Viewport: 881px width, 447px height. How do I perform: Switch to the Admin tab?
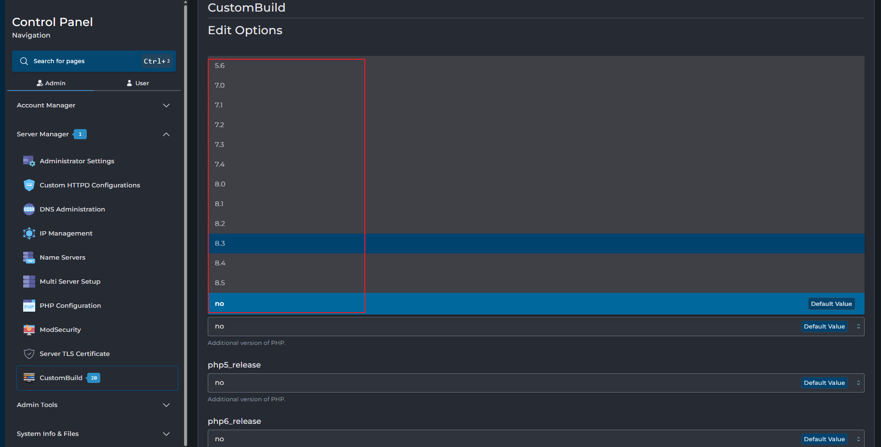coord(51,83)
